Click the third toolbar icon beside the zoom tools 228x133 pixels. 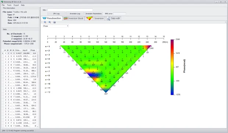[x=54, y=22]
